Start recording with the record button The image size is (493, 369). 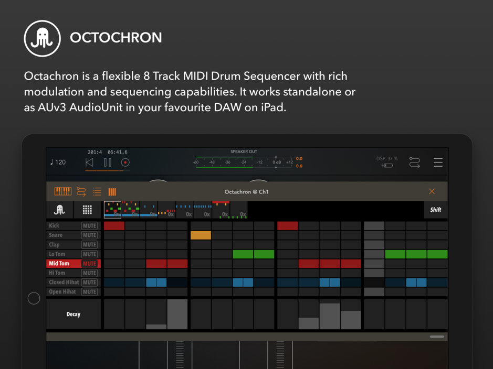point(125,162)
